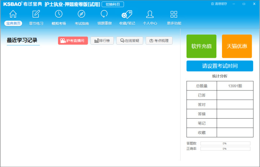The height and width of the screenshot is (167, 260).
Task: Click the 总题量 table cell
Action: (202, 86)
